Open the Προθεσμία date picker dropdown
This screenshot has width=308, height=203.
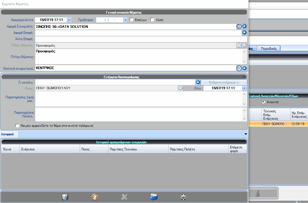(126, 20)
